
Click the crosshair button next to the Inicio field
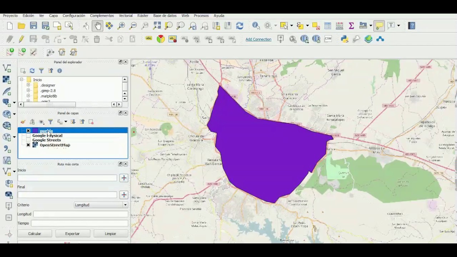[124, 178]
